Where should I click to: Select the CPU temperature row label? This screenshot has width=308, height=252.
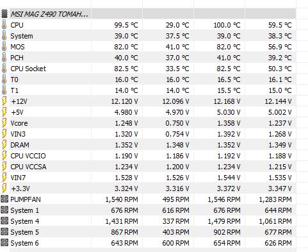click(17, 25)
